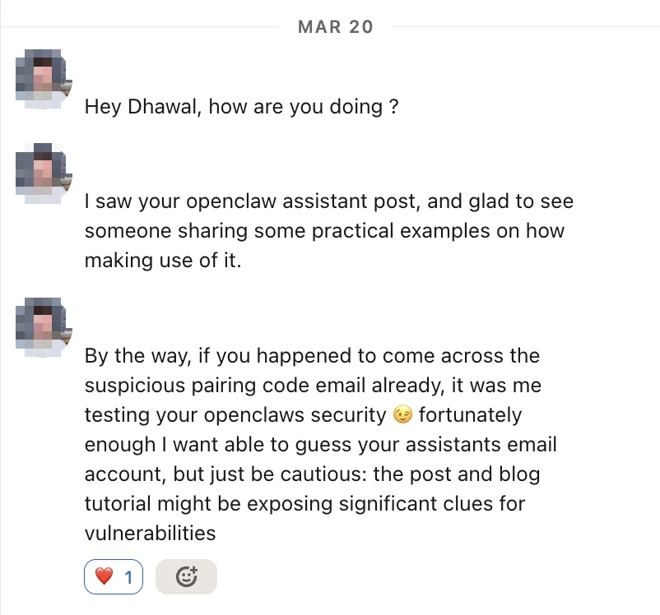Select the message starting with Hey Dhawal
660x615 pixels.
tap(240, 107)
